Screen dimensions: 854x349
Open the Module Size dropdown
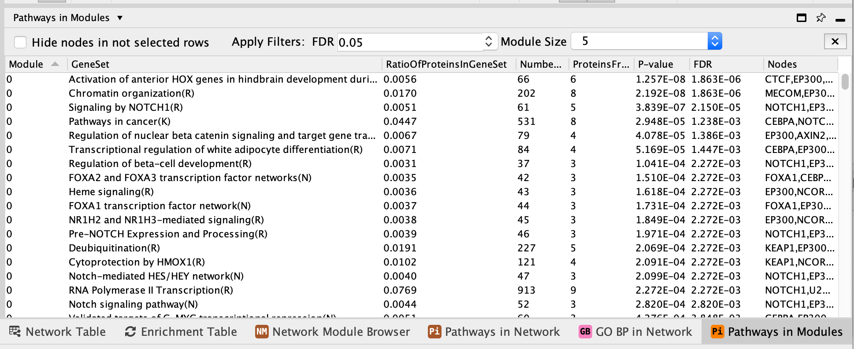646,41
